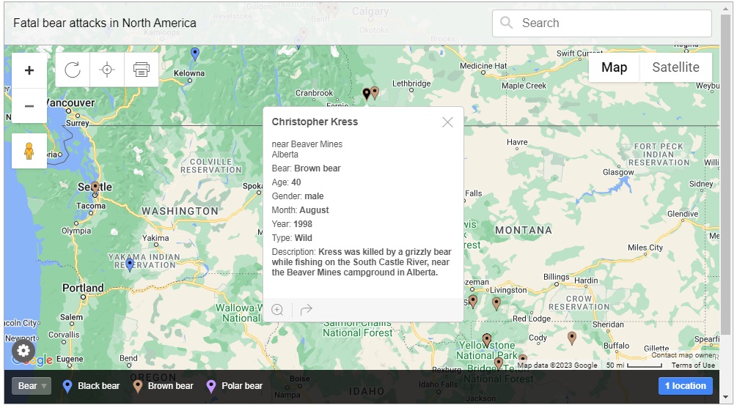737x408 pixels.
Task: Print the map using printer icon
Action: [142, 70]
